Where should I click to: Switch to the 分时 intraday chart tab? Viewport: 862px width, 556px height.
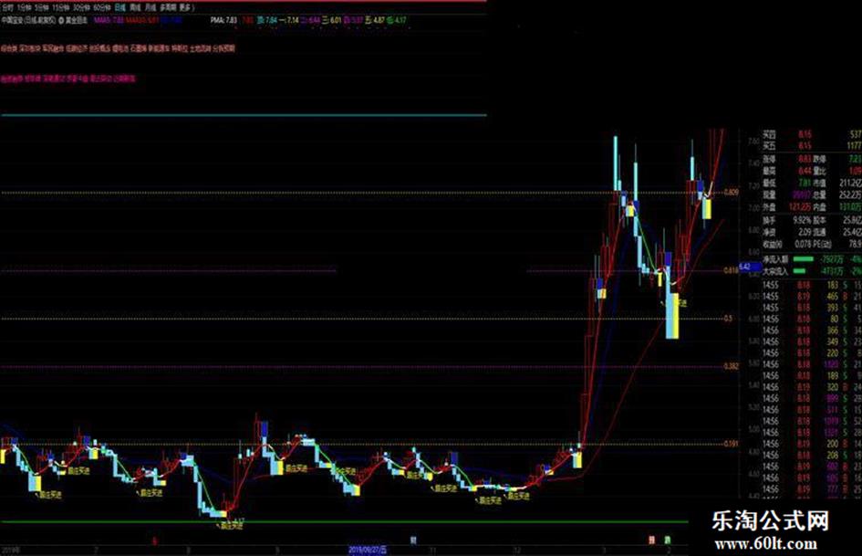tap(7, 7)
